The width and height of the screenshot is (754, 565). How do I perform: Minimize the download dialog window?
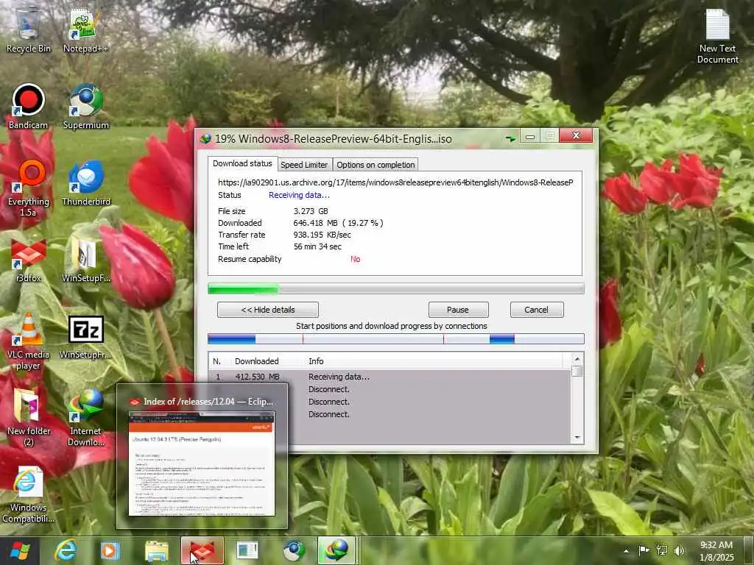(x=530, y=136)
